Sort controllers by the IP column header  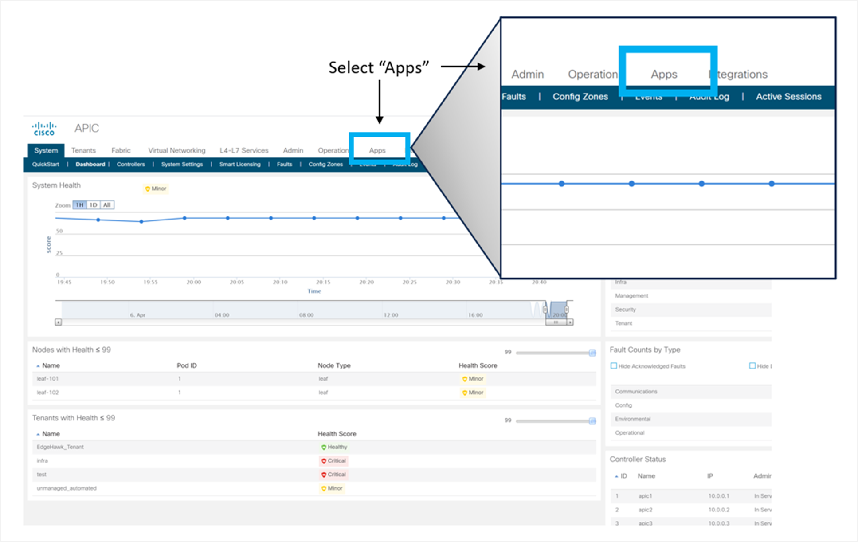coord(710,476)
